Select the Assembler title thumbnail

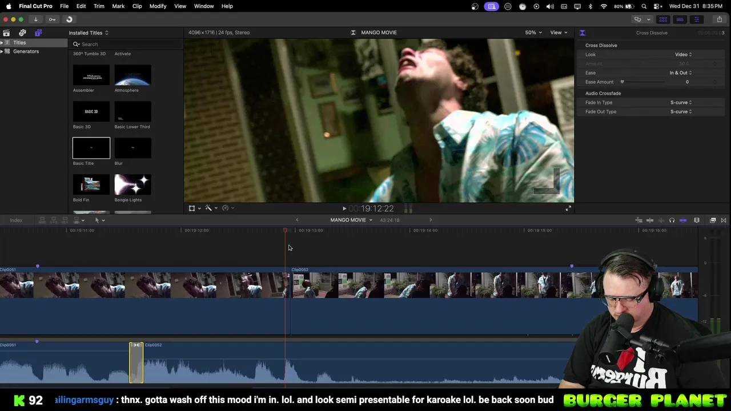coord(91,75)
